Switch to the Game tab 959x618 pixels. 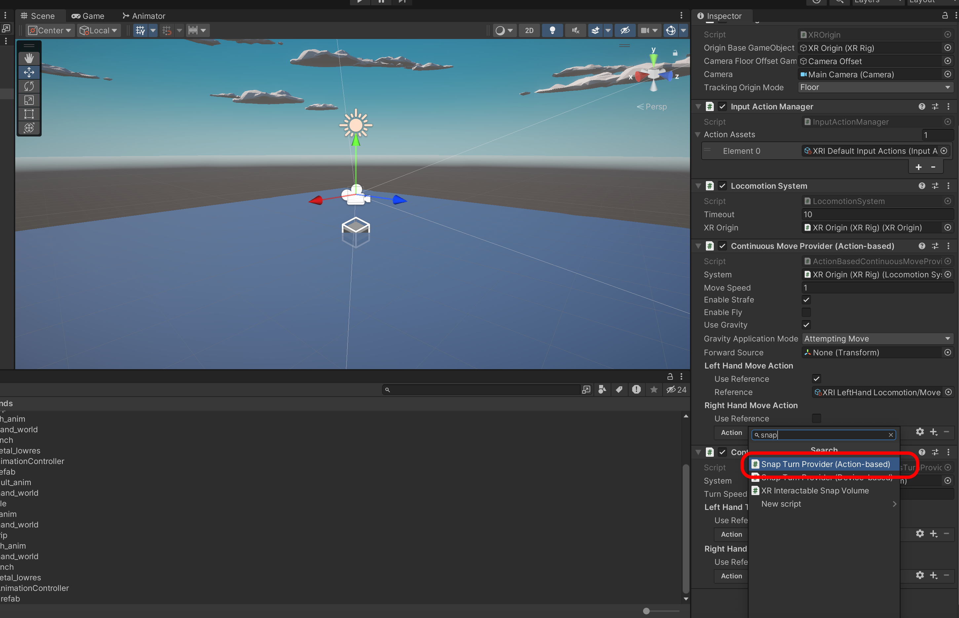point(88,16)
